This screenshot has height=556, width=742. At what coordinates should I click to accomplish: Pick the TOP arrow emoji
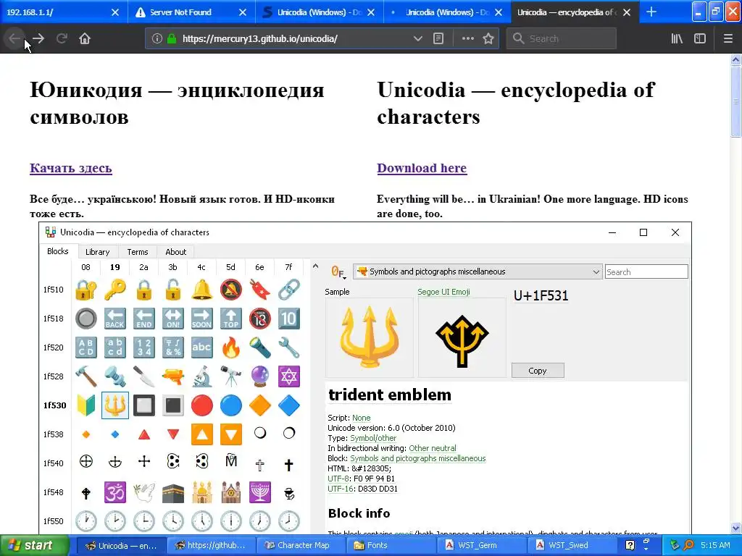tap(230, 319)
